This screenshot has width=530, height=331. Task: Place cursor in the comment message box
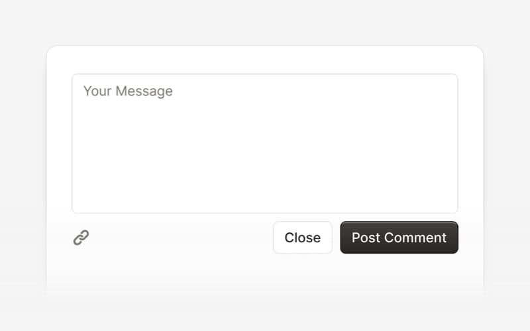point(265,144)
